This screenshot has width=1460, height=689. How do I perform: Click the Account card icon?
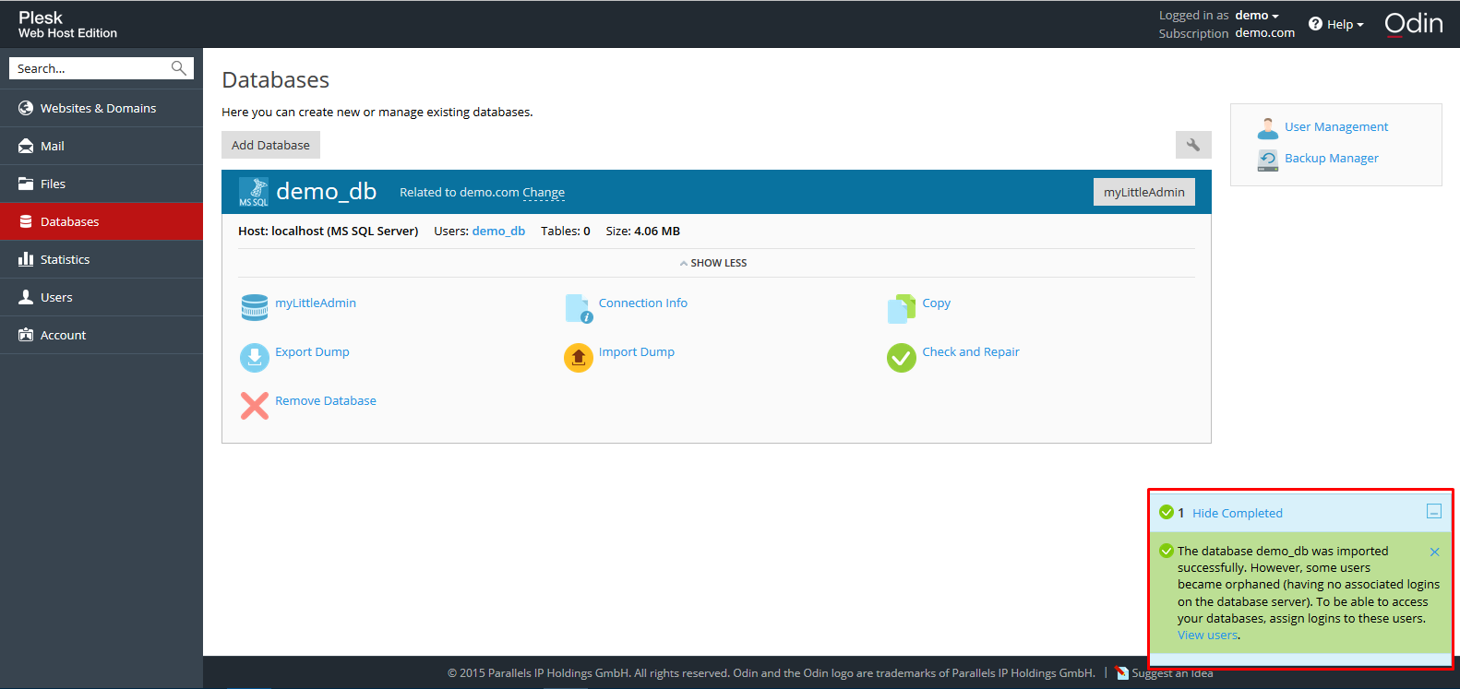point(26,335)
